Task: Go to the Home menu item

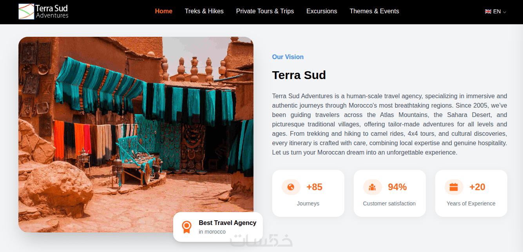Action: (x=164, y=11)
